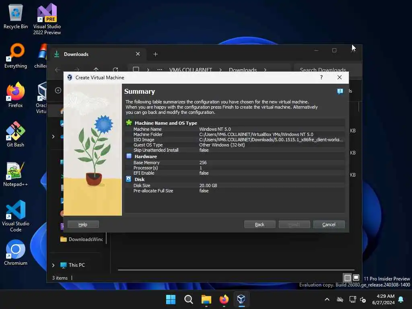412x309 pixels.
Task: Open the Git Bash desktop shortcut
Action: tap(16, 134)
